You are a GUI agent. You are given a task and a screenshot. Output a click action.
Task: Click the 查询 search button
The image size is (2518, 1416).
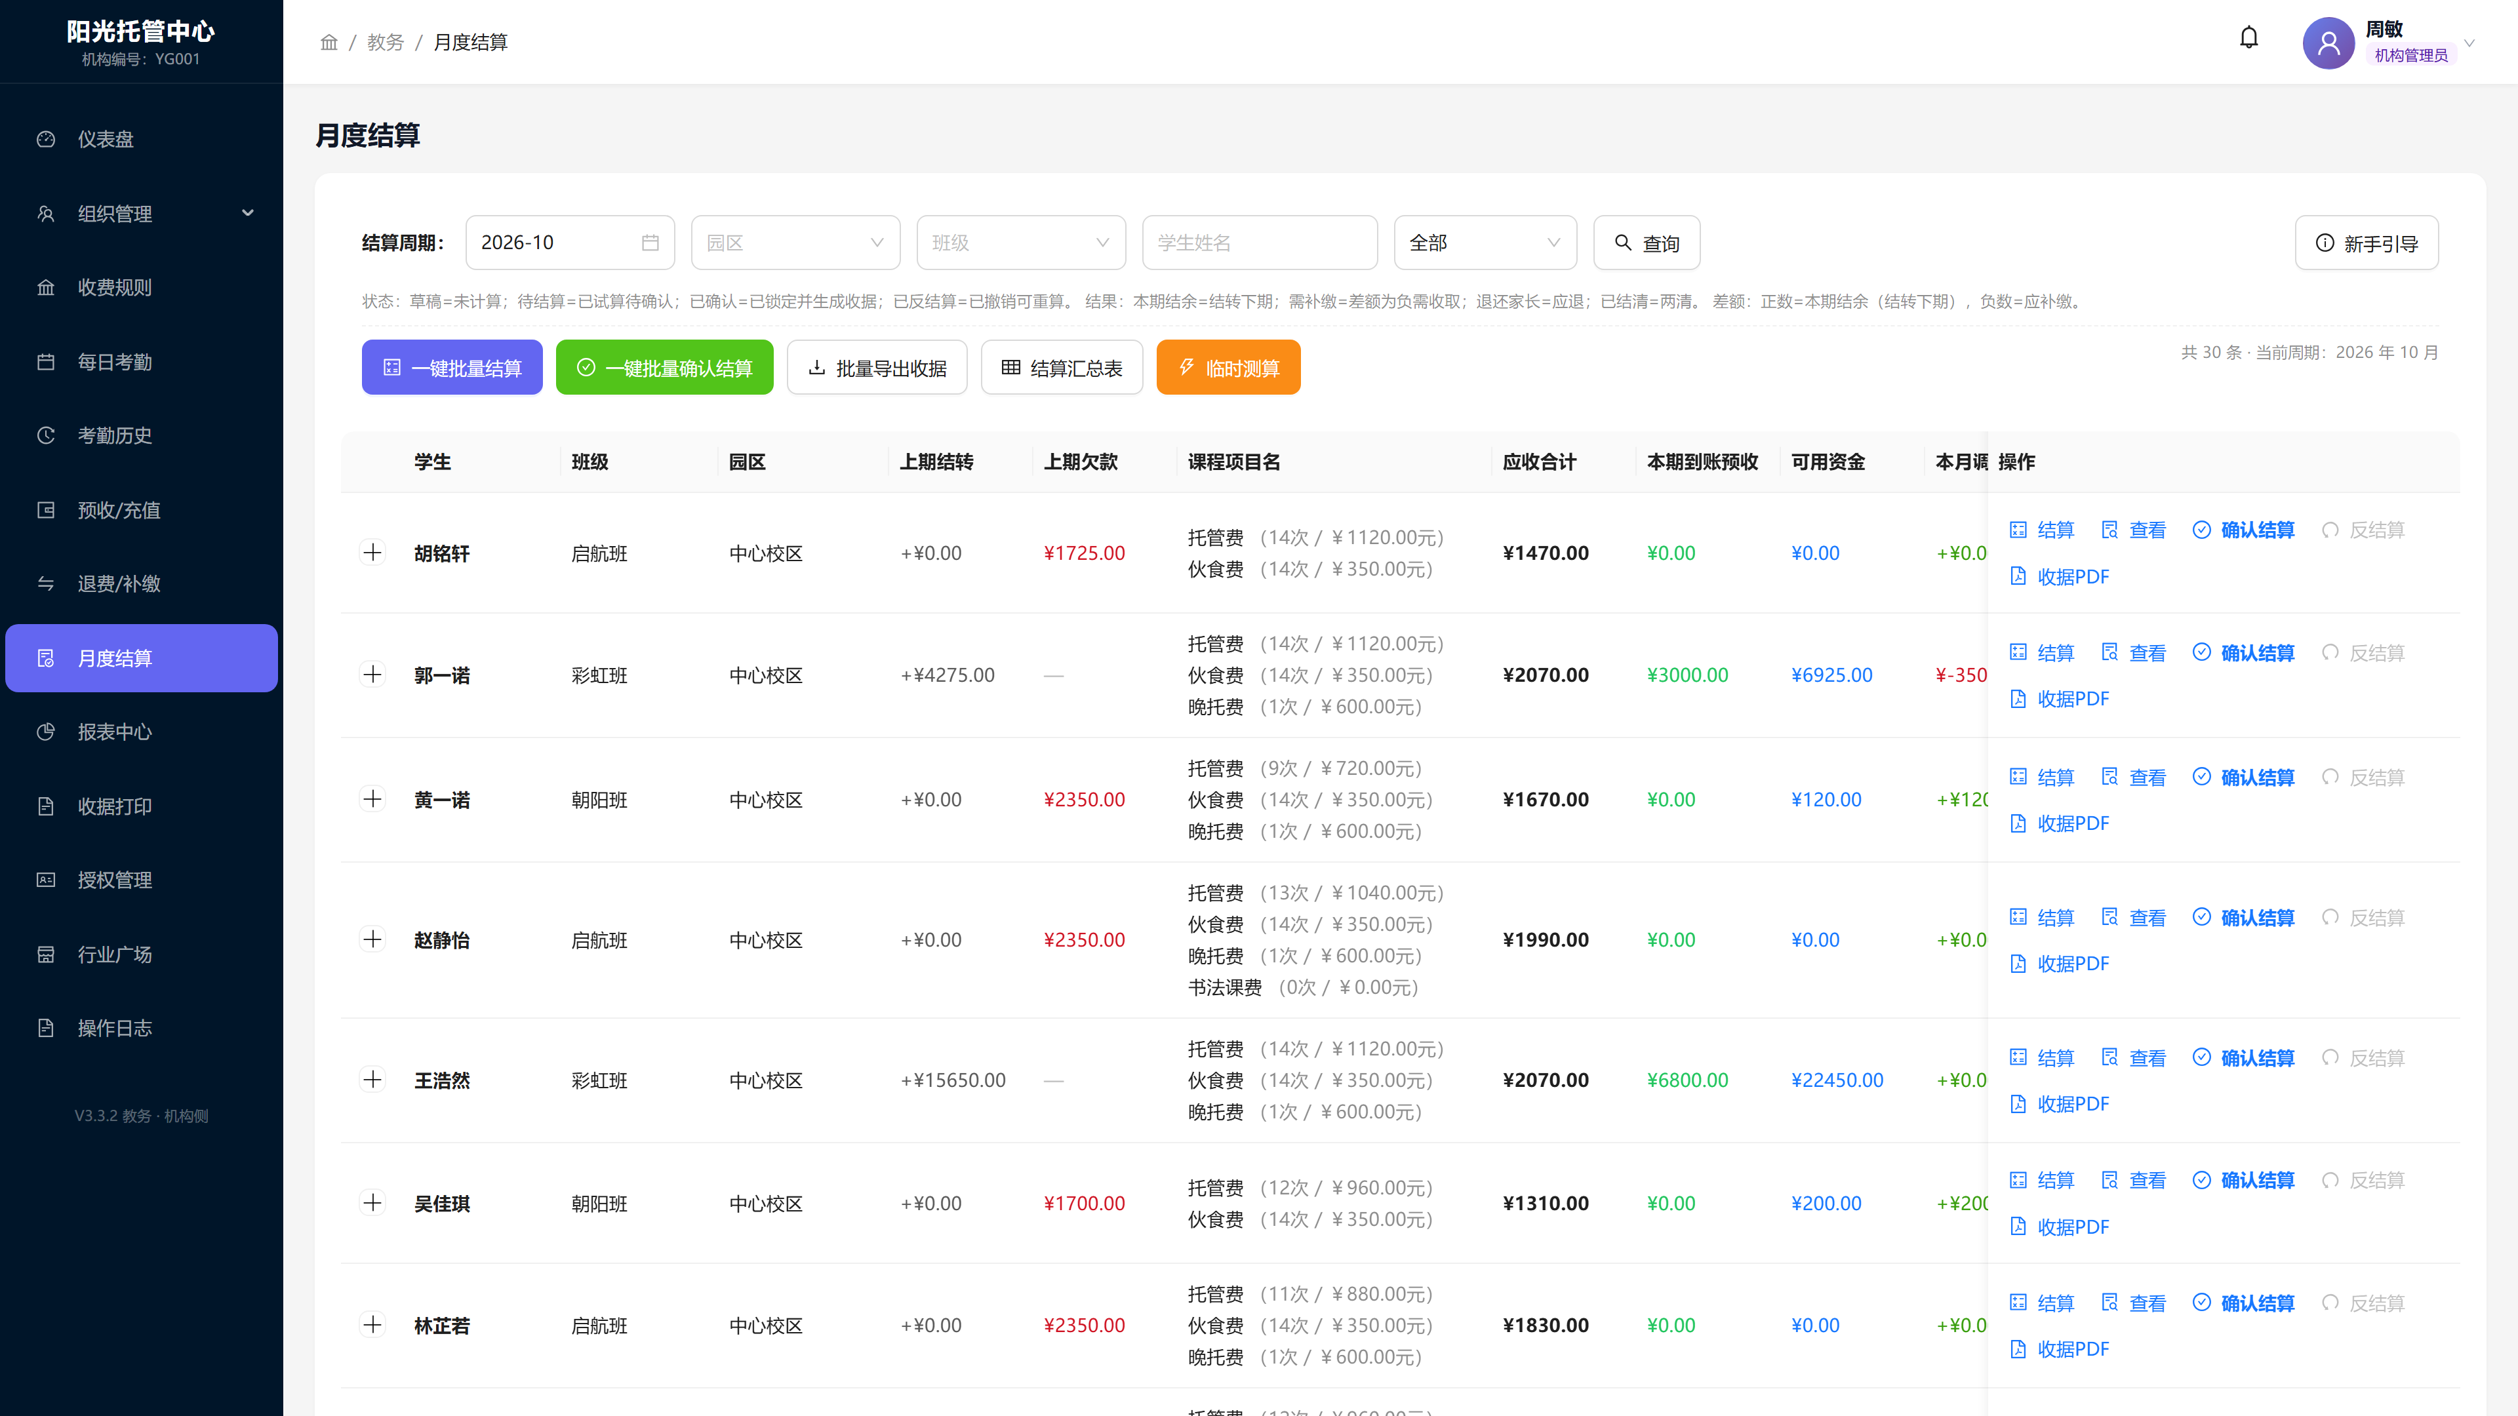tap(1646, 243)
